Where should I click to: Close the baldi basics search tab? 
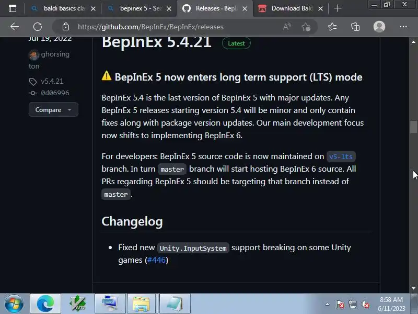tap(93, 9)
